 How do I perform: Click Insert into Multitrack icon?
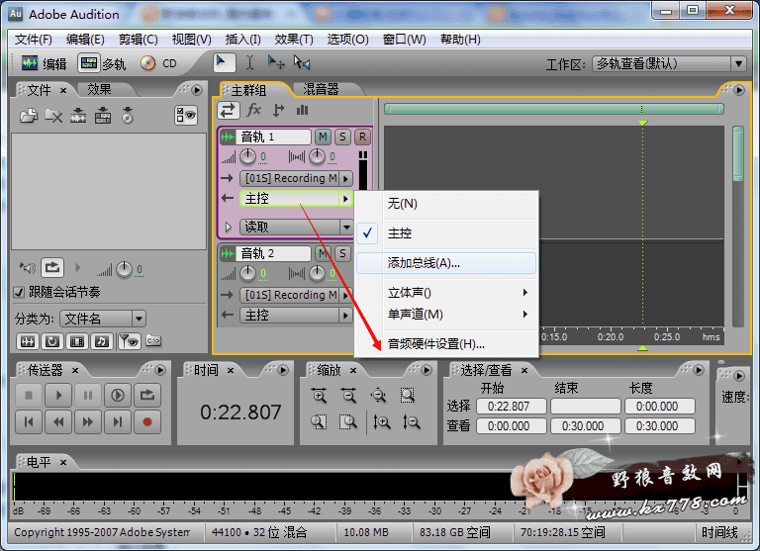[x=78, y=116]
